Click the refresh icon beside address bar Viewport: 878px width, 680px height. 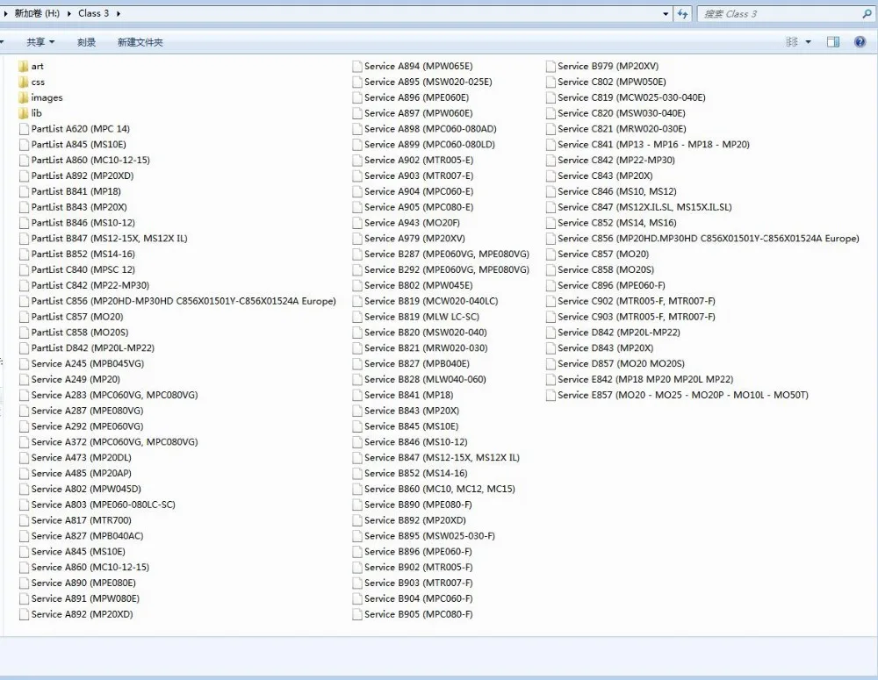(x=682, y=13)
